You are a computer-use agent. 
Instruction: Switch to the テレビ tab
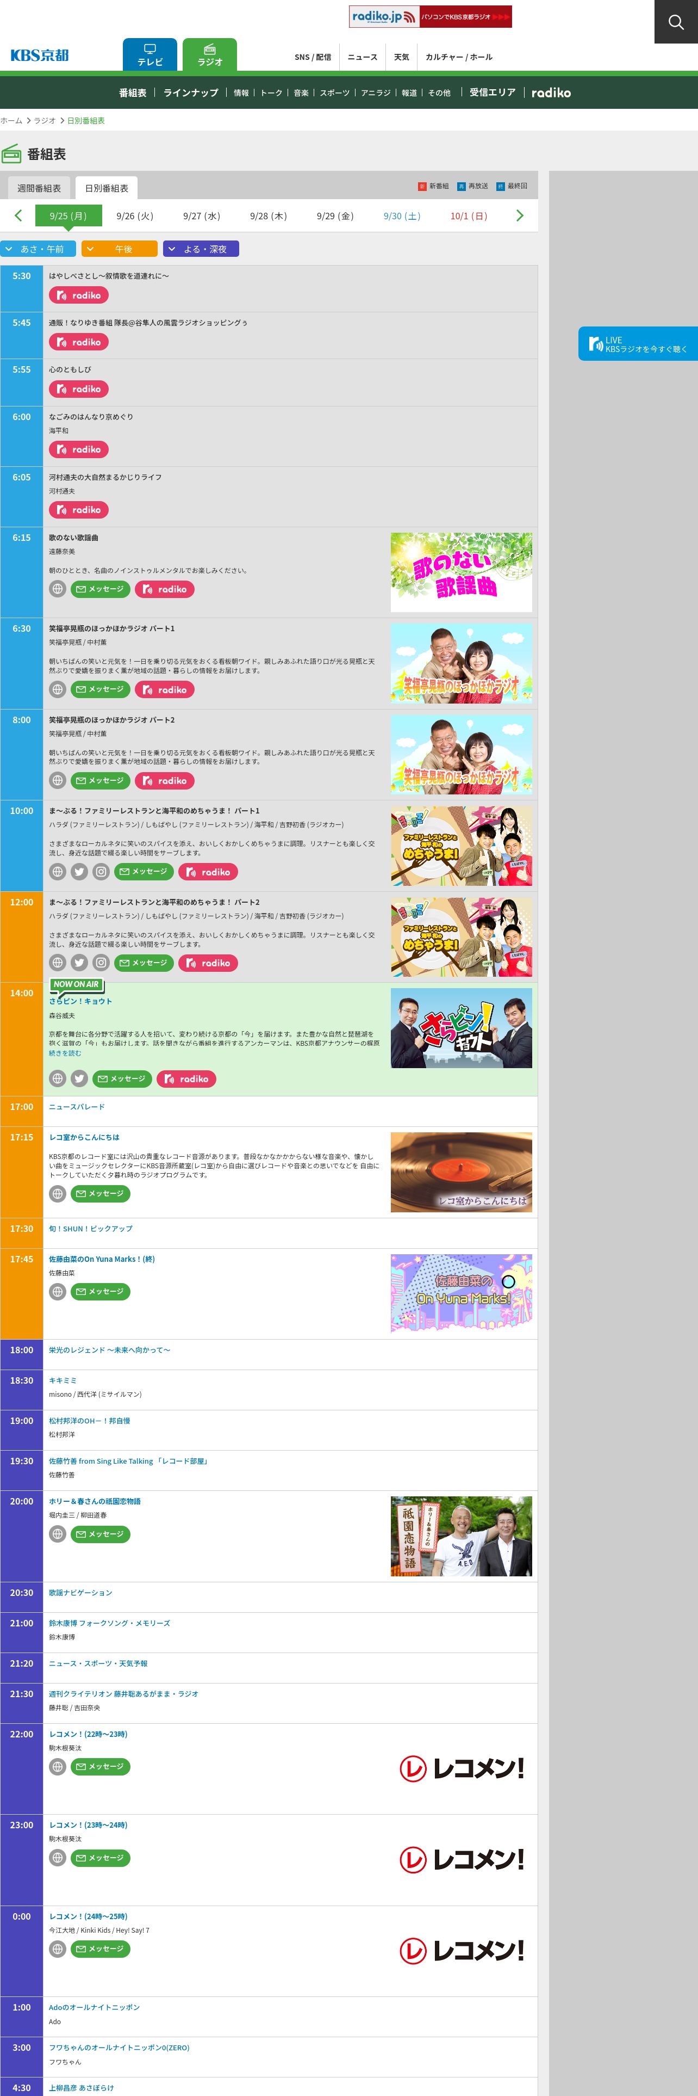[x=149, y=54]
